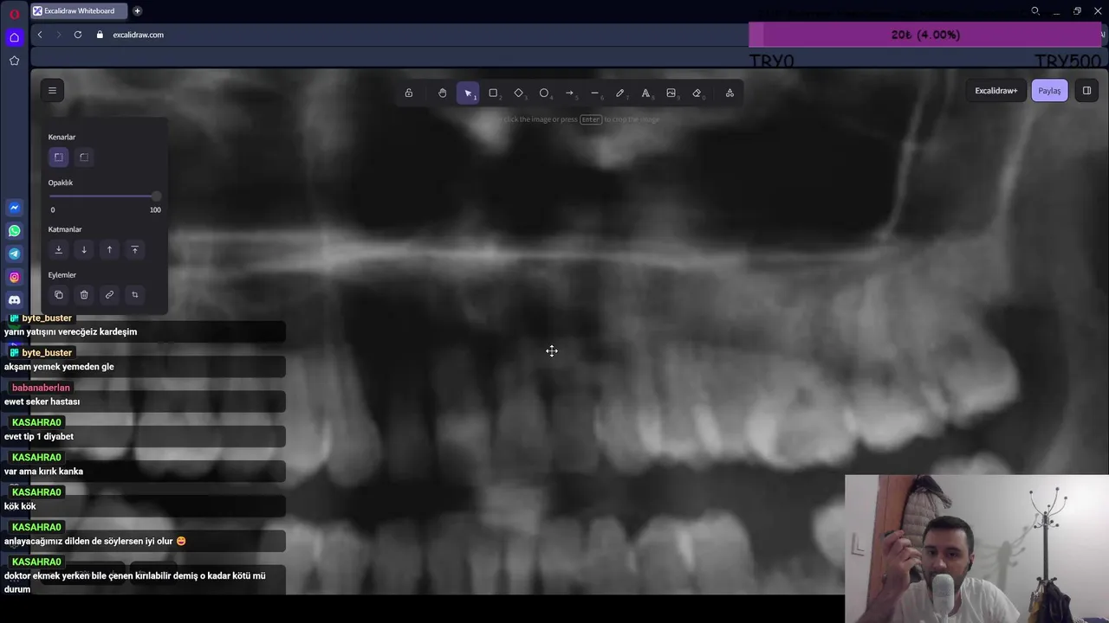
Task: Open Discord in the Opera sidebar
Action: [14, 300]
